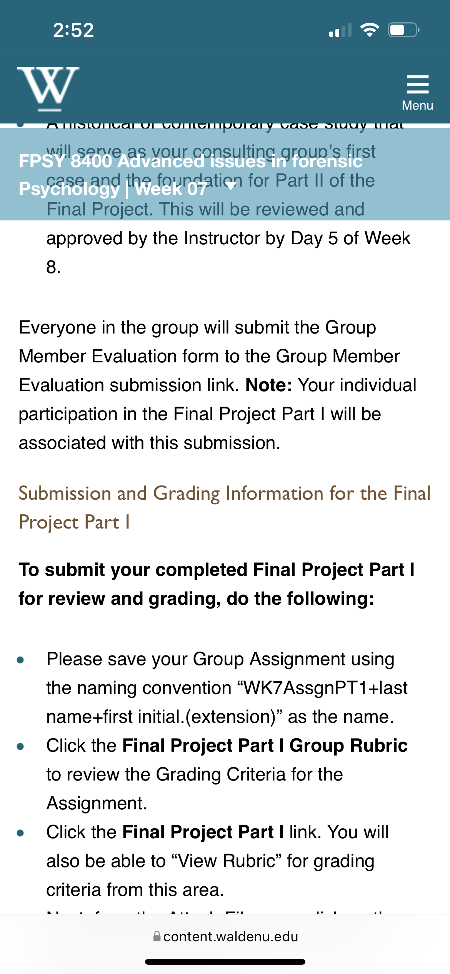Screen dimensions: 450x974
Task: Tap the home indicator bar
Action: (225, 962)
